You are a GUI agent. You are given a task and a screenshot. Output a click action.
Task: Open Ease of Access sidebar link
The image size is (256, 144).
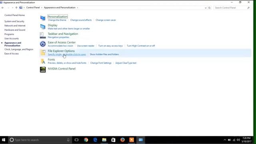coord(12,54)
